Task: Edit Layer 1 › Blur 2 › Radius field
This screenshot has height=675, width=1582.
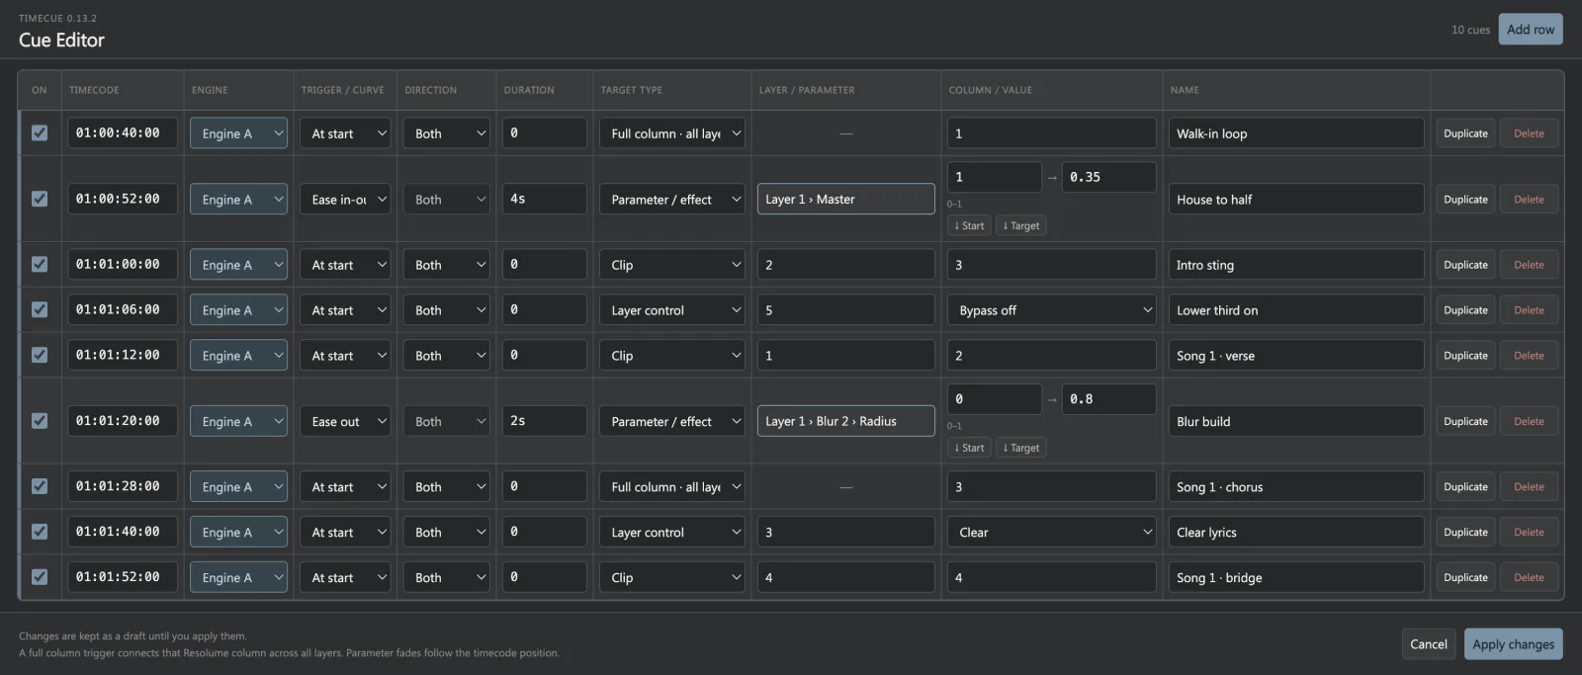Action: click(x=845, y=421)
